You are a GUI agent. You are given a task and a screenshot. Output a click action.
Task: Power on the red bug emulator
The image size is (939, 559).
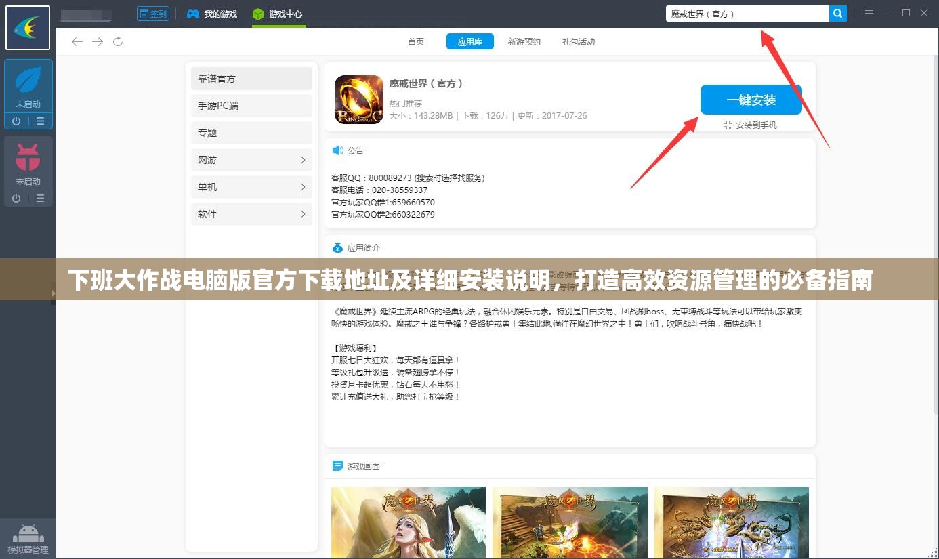coord(16,199)
